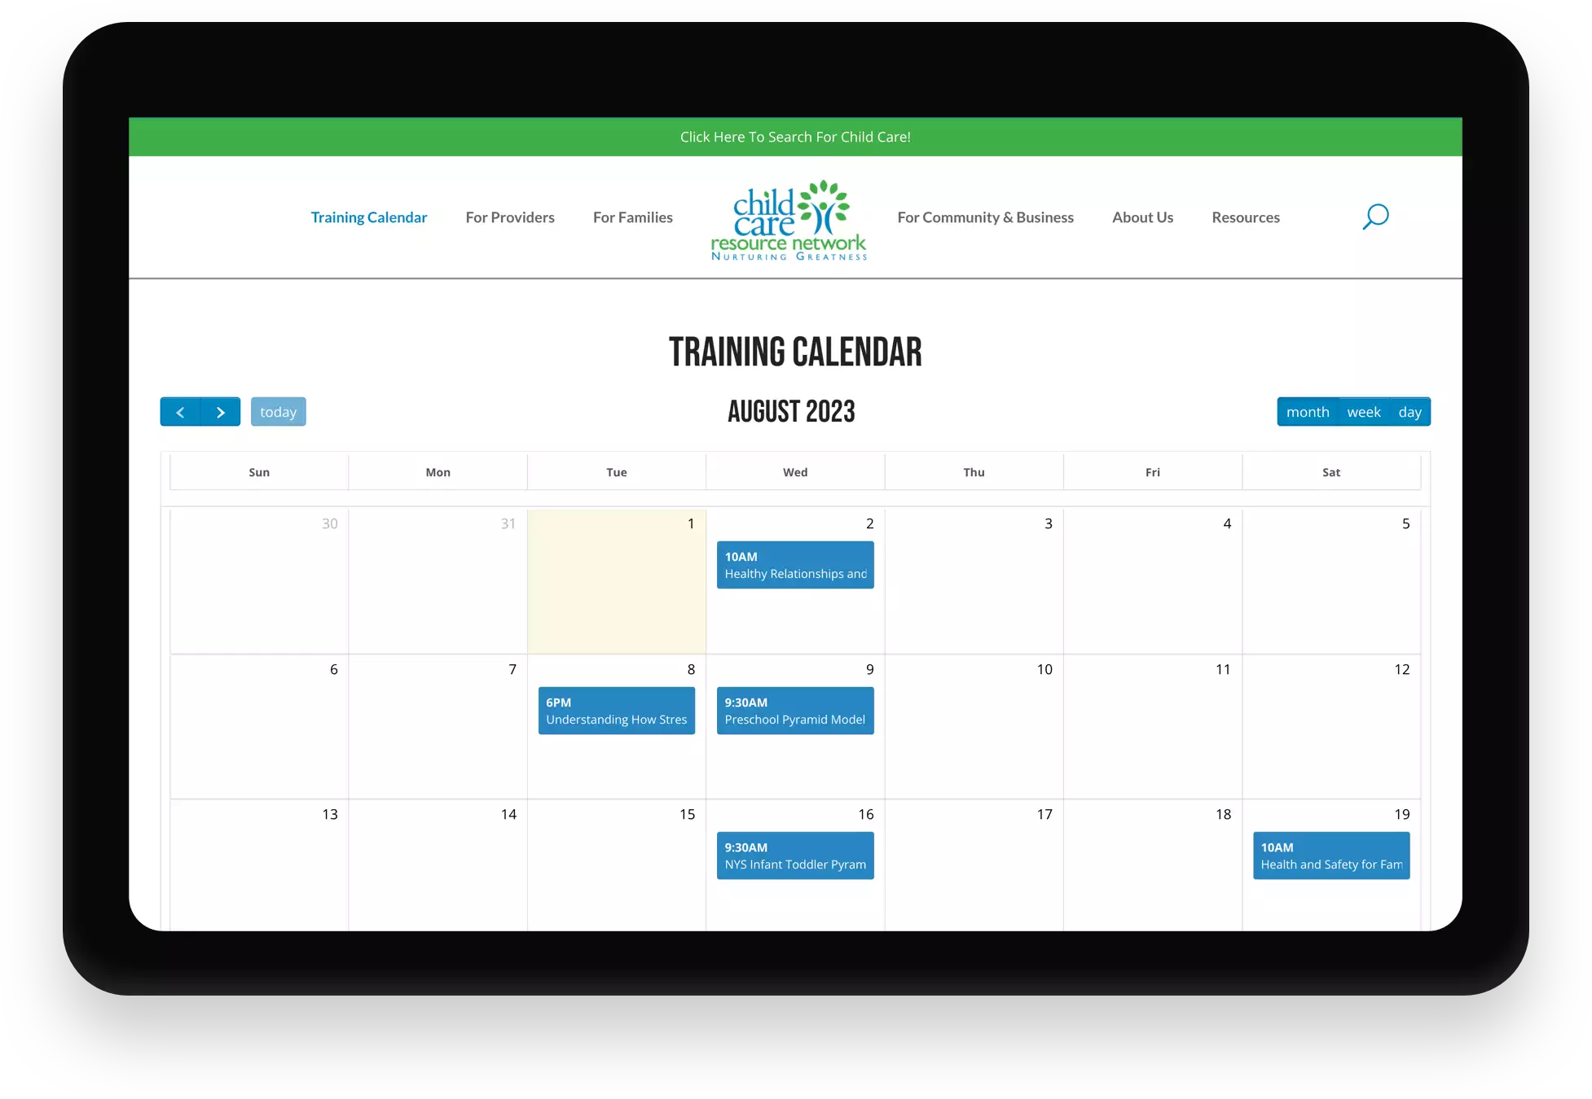The height and width of the screenshot is (1099, 1592).
Task: Open the About Us menu item
Action: (1142, 217)
